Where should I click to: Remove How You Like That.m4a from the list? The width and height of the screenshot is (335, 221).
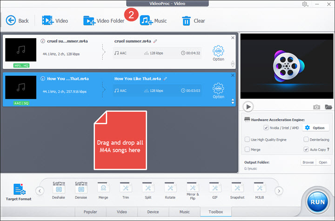(233, 75)
